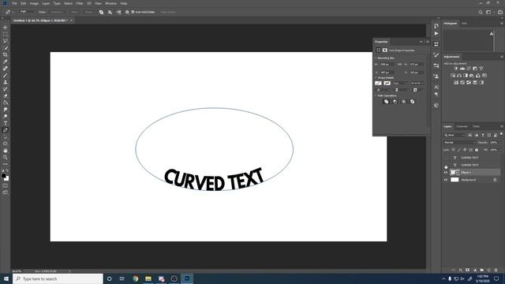
Task: Open the gear settings in options bar
Action: coord(127,12)
